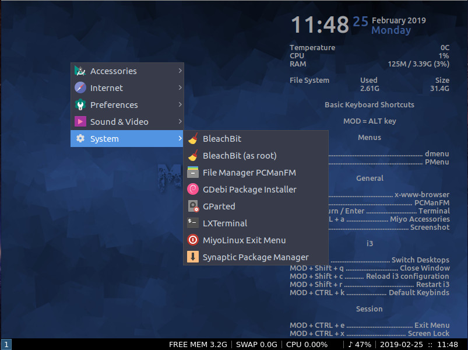Click the BleachBit broom icon
The image size is (468, 350).
tap(193, 139)
